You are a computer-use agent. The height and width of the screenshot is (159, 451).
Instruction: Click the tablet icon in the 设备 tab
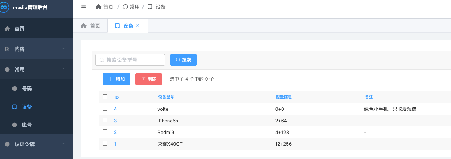click(x=117, y=26)
